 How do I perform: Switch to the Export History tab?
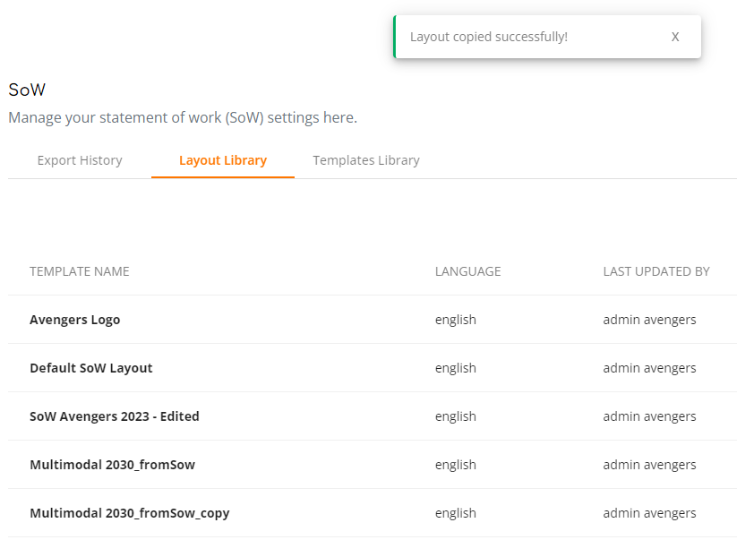point(80,160)
